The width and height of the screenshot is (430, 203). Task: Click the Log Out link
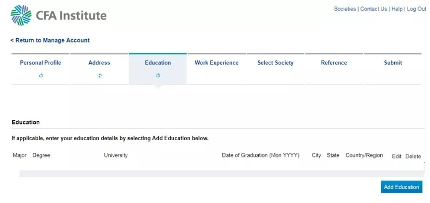417,9
